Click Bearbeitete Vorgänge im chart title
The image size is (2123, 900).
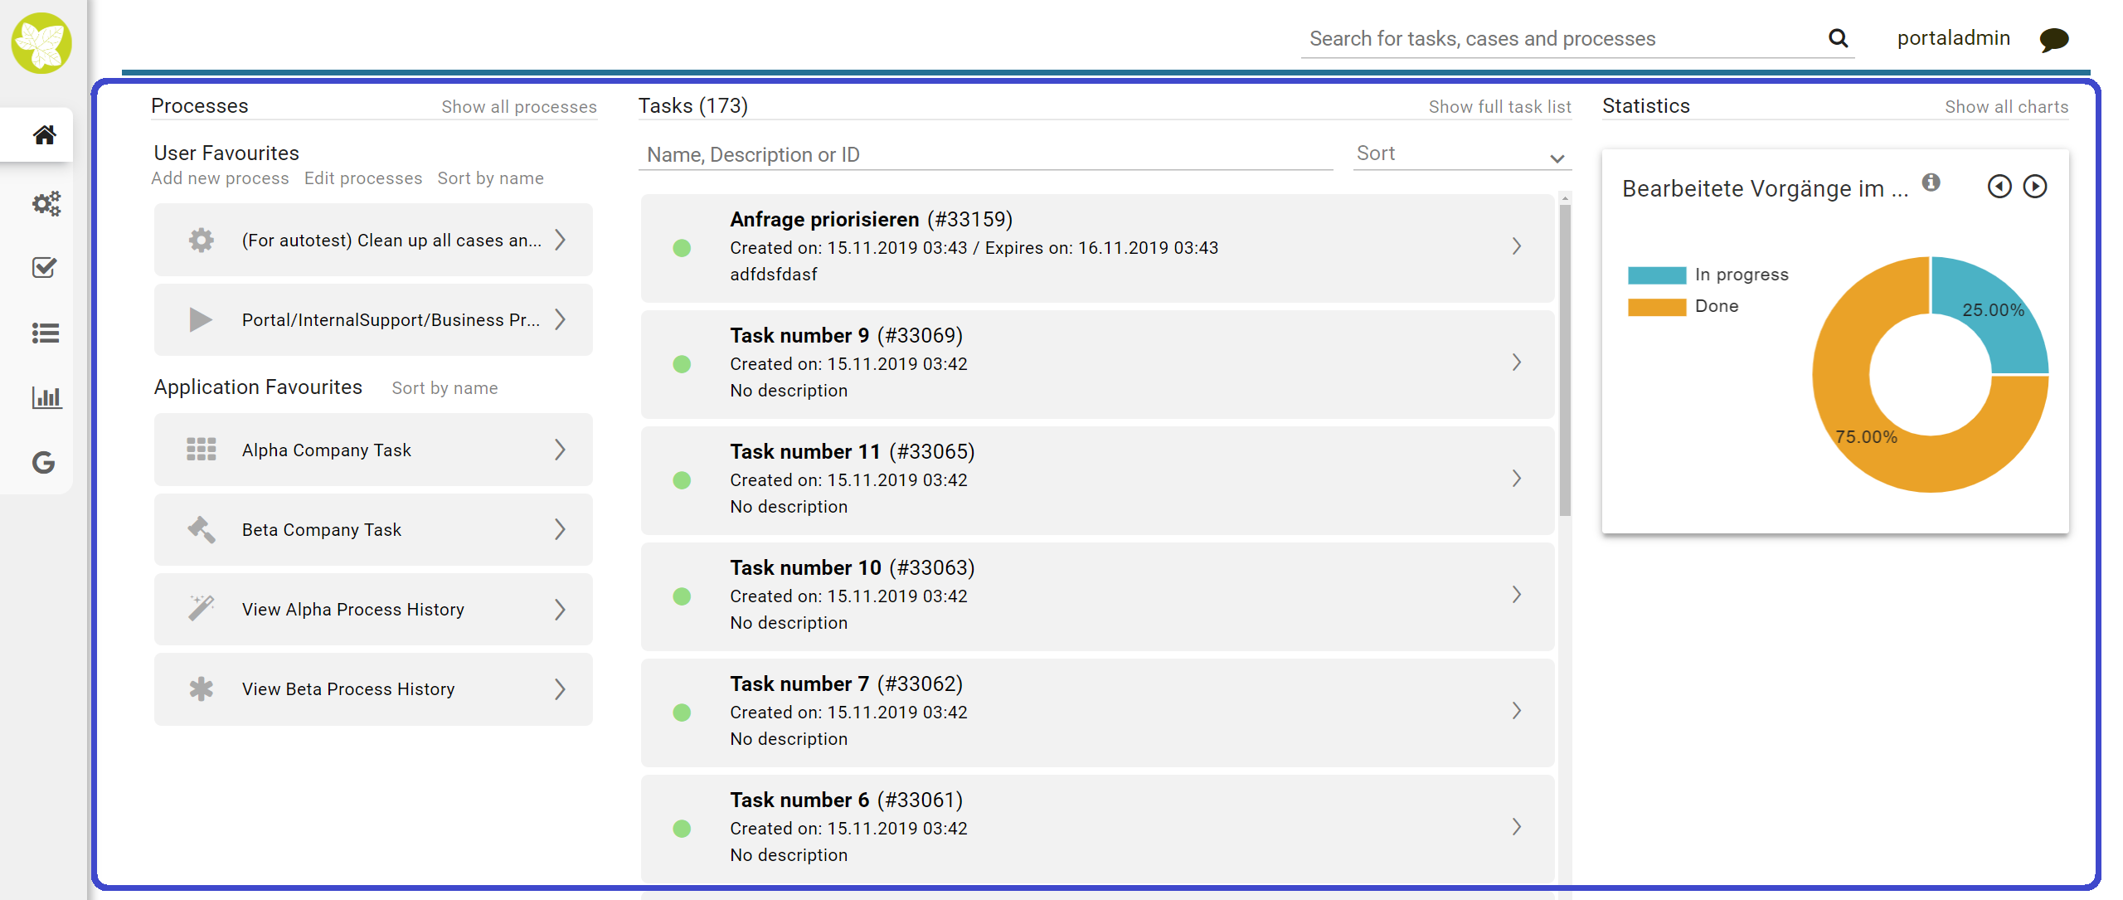(1765, 189)
